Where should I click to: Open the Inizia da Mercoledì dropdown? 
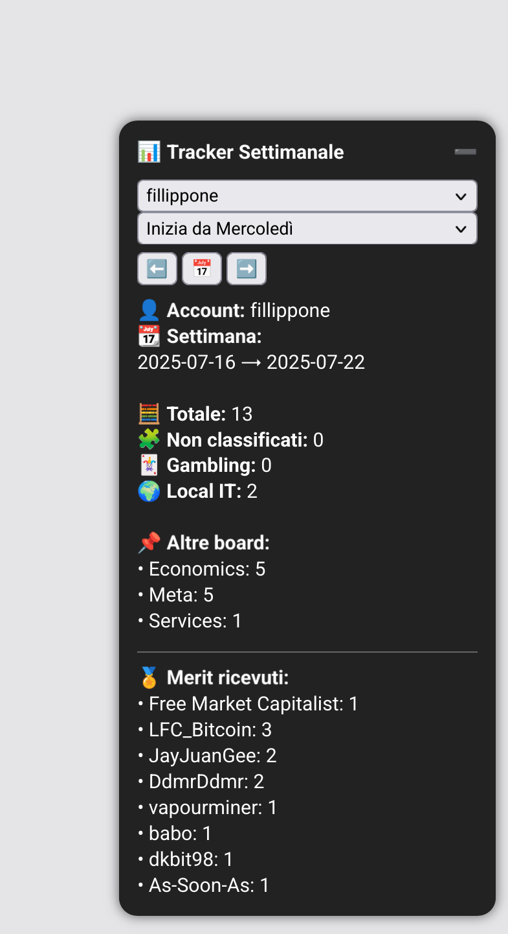(307, 229)
